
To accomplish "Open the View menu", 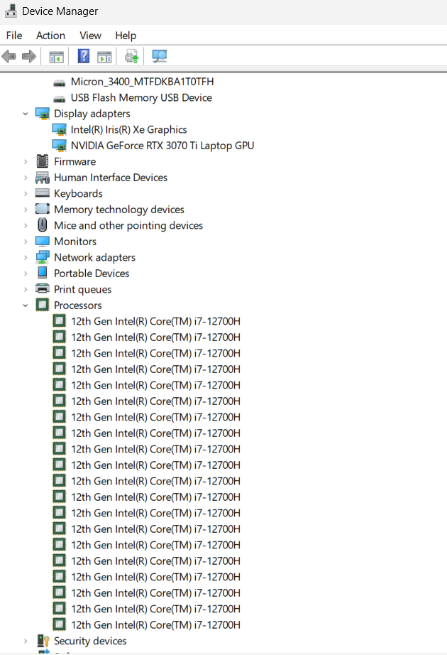I will pos(90,36).
